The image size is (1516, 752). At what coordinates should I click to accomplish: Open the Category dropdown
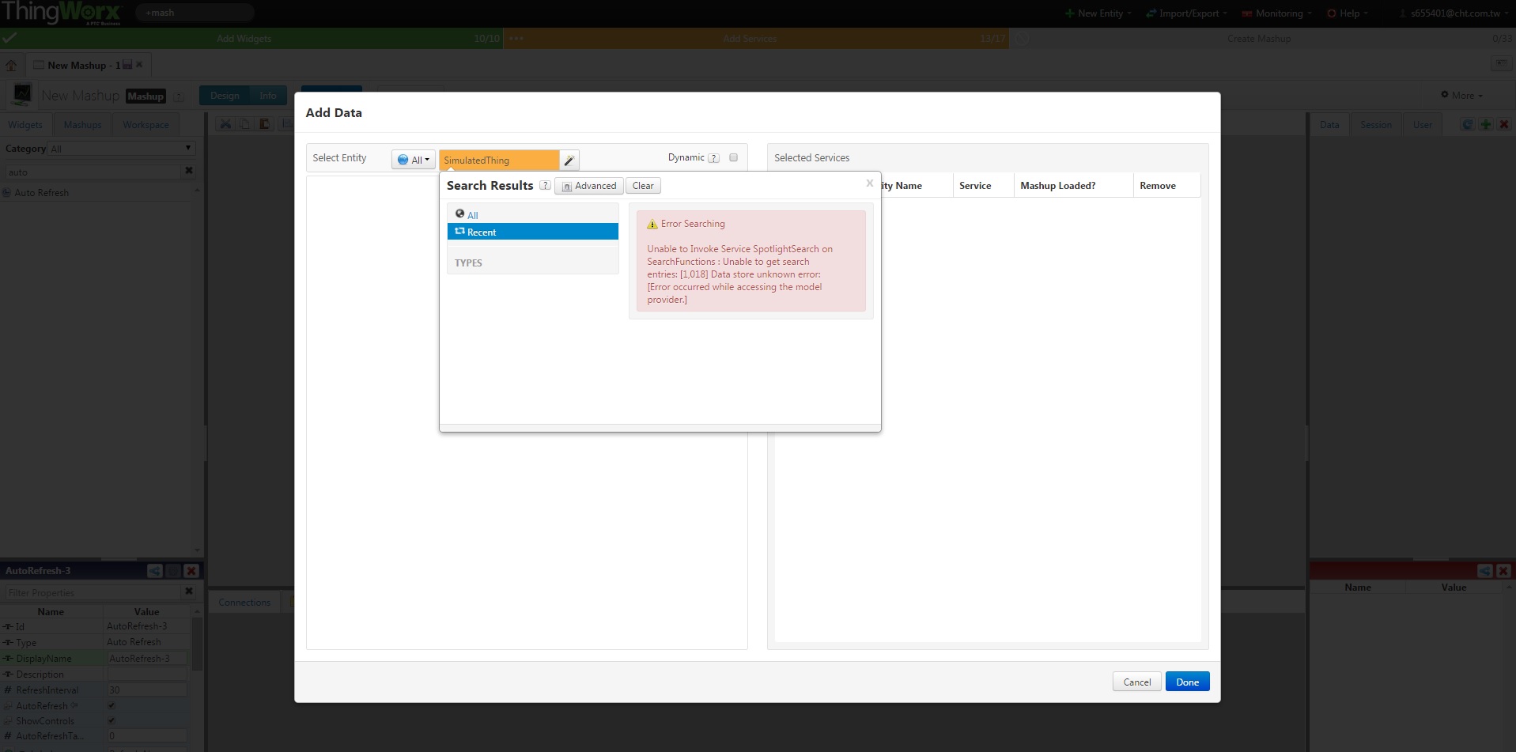(122, 148)
